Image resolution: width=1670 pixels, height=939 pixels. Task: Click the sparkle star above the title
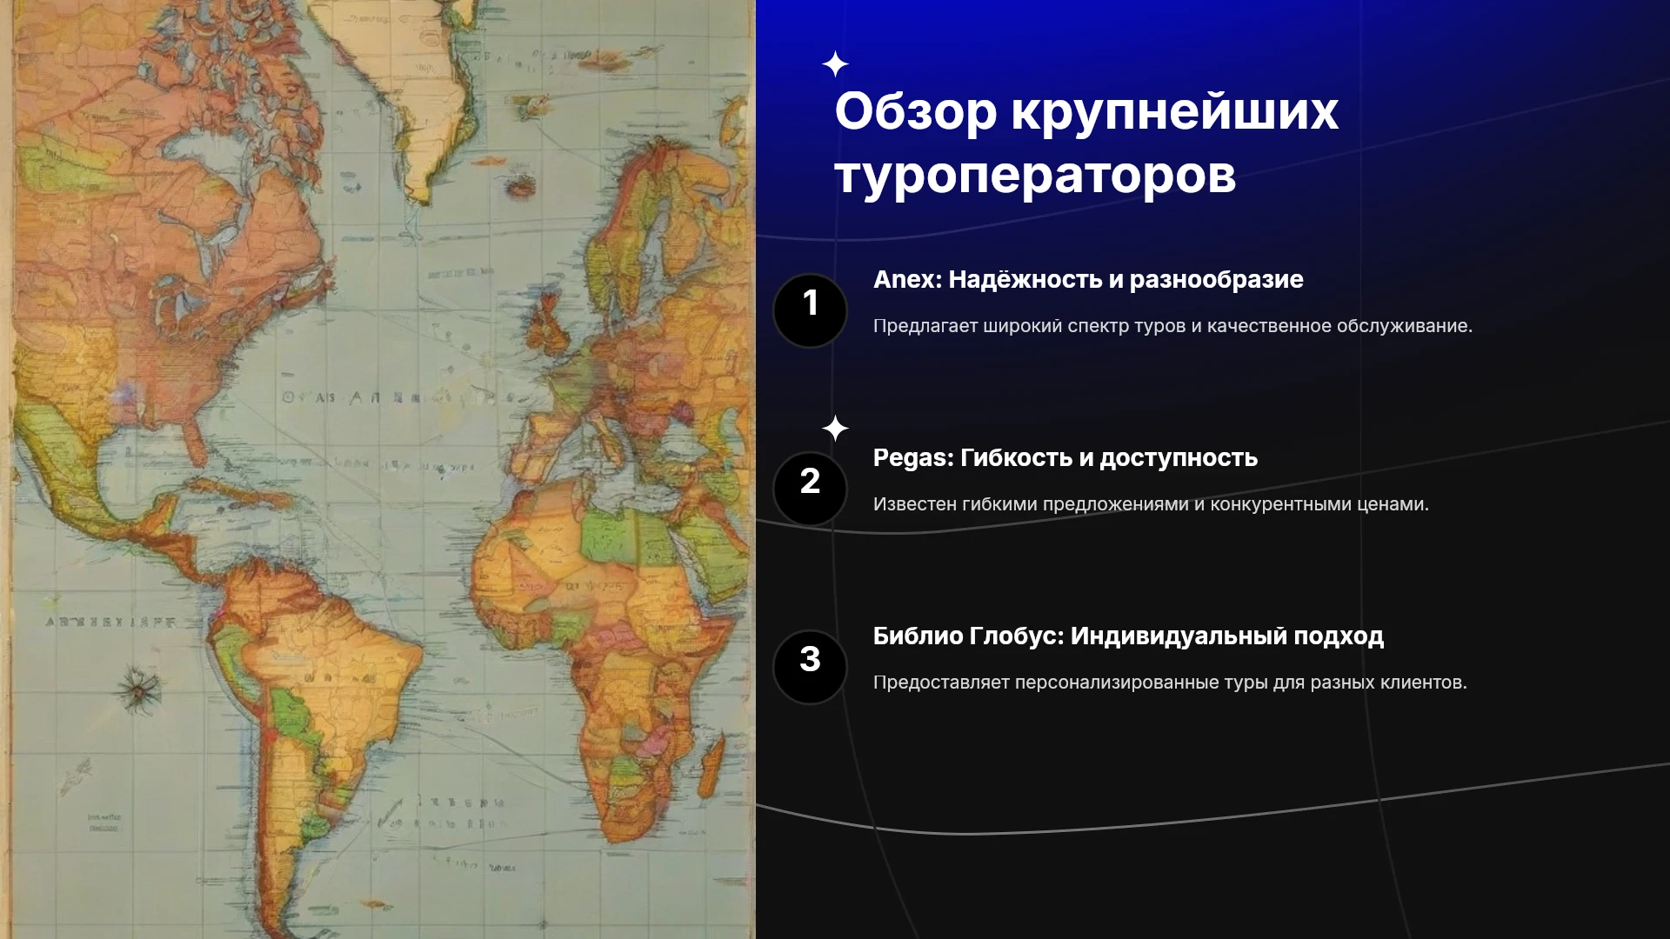coord(835,64)
